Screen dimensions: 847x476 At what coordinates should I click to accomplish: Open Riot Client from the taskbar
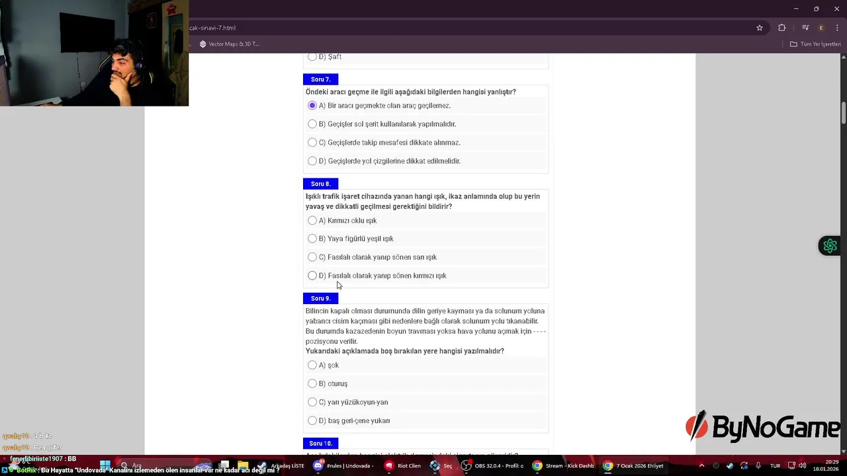402,465
